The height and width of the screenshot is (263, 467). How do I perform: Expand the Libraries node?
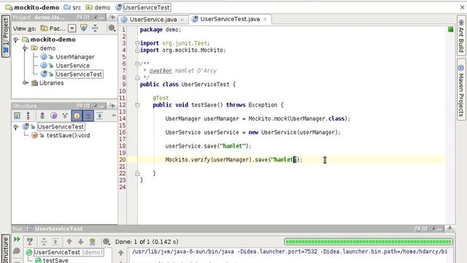pos(25,83)
